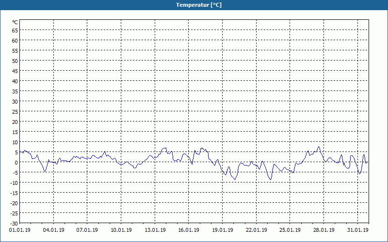Select the 01.01.19 date label
Screen dimensions: 388x242
[20, 230]
